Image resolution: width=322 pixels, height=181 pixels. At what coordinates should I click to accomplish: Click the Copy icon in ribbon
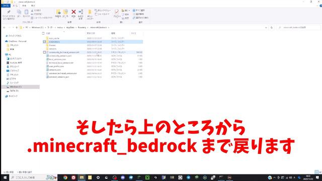point(19,12)
